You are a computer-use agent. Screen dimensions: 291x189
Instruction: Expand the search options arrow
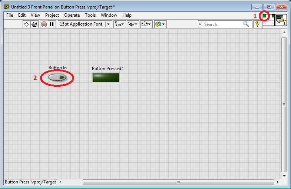[x=200, y=24]
